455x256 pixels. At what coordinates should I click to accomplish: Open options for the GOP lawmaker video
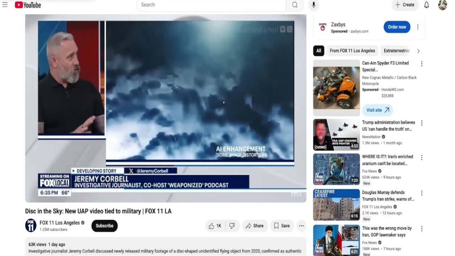[x=422, y=229]
